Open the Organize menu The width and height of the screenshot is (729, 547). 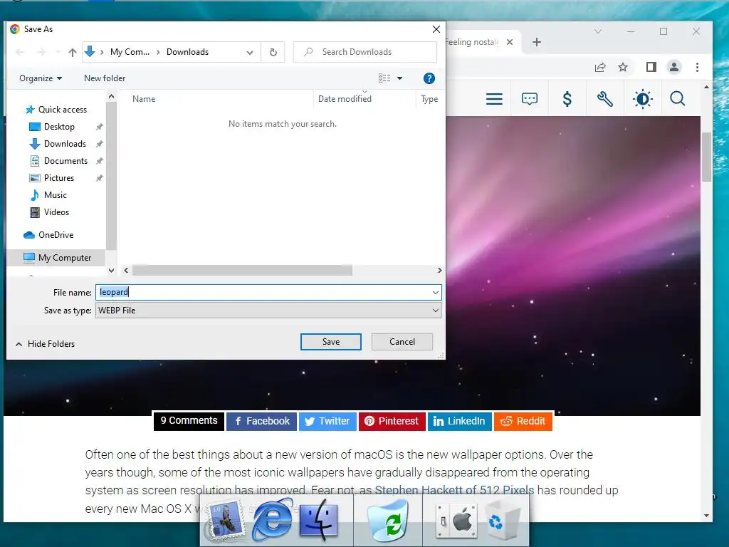click(41, 78)
